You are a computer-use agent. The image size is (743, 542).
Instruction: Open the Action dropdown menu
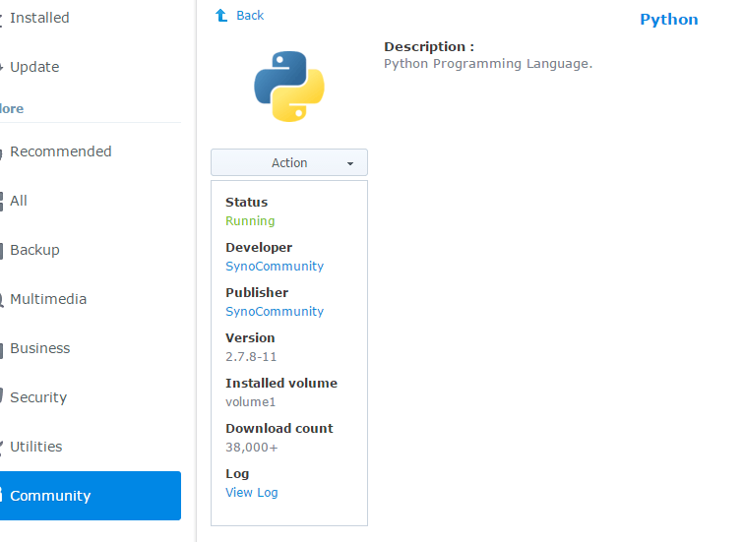click(288, 163)
